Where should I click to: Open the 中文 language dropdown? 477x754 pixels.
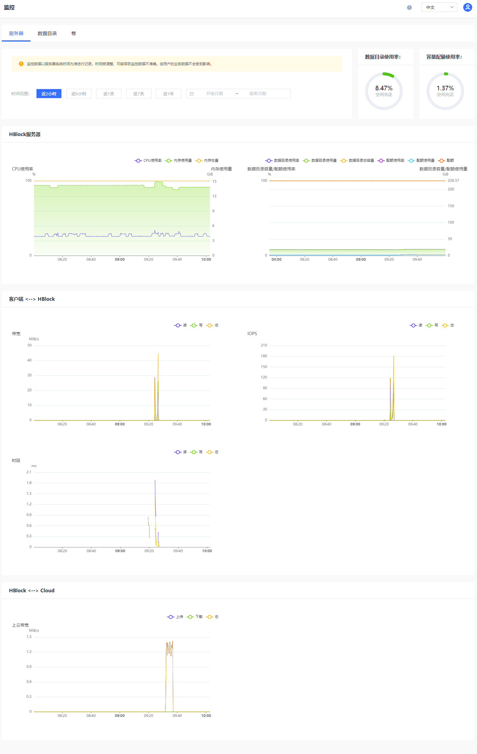pyautogui.click(x=439, y=7)
